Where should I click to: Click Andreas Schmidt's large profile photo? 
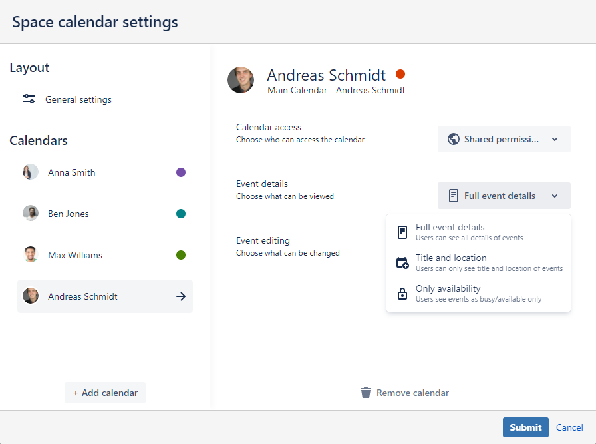pyautogui.click(x=241, y=80)
